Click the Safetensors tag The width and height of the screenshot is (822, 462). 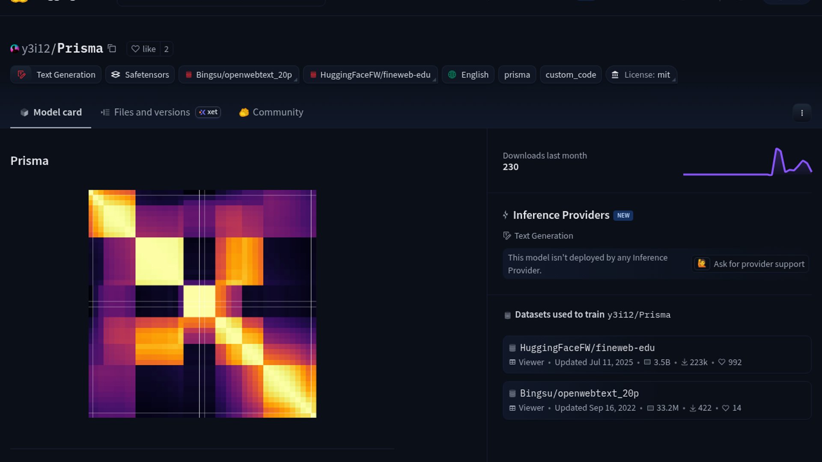click(140, 75)
